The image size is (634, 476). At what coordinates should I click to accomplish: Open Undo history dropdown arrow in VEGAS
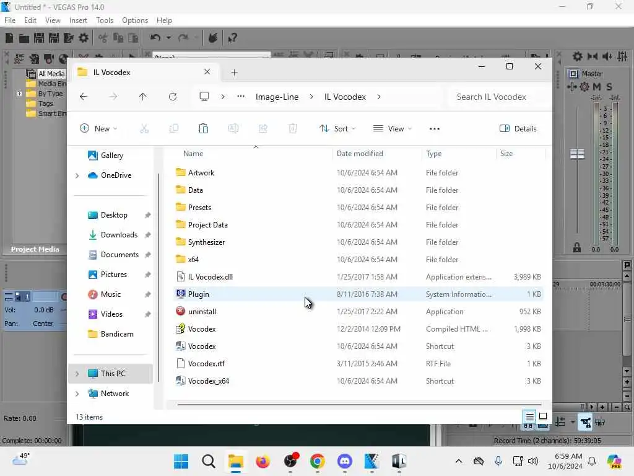(168, 38)
